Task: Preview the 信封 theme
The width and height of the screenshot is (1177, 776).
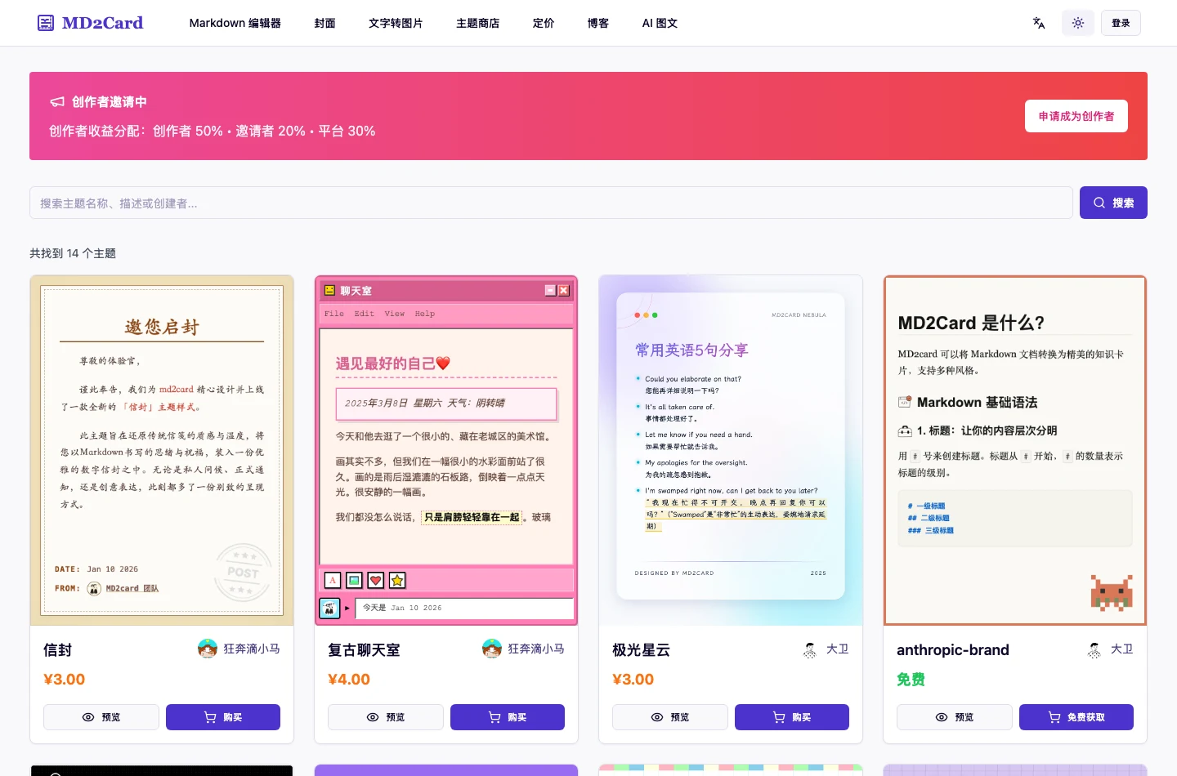Action: [101, 717]
